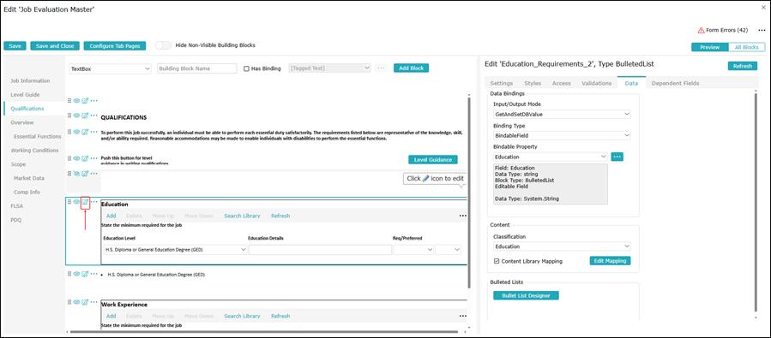This screenshot has height=338, width=771.
Task: Close the Edit Job Evaluation Master dialog
Action: tap(763, 8)
